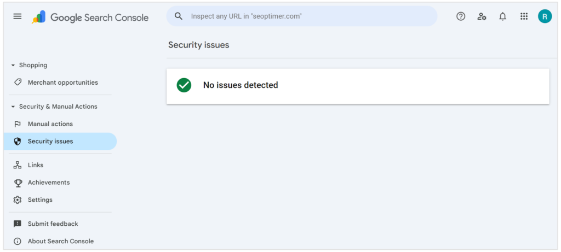Image resolution: width=561 pixels, height=252 pixels.
Task: Collapse the Shopping section
Action: 13,65
